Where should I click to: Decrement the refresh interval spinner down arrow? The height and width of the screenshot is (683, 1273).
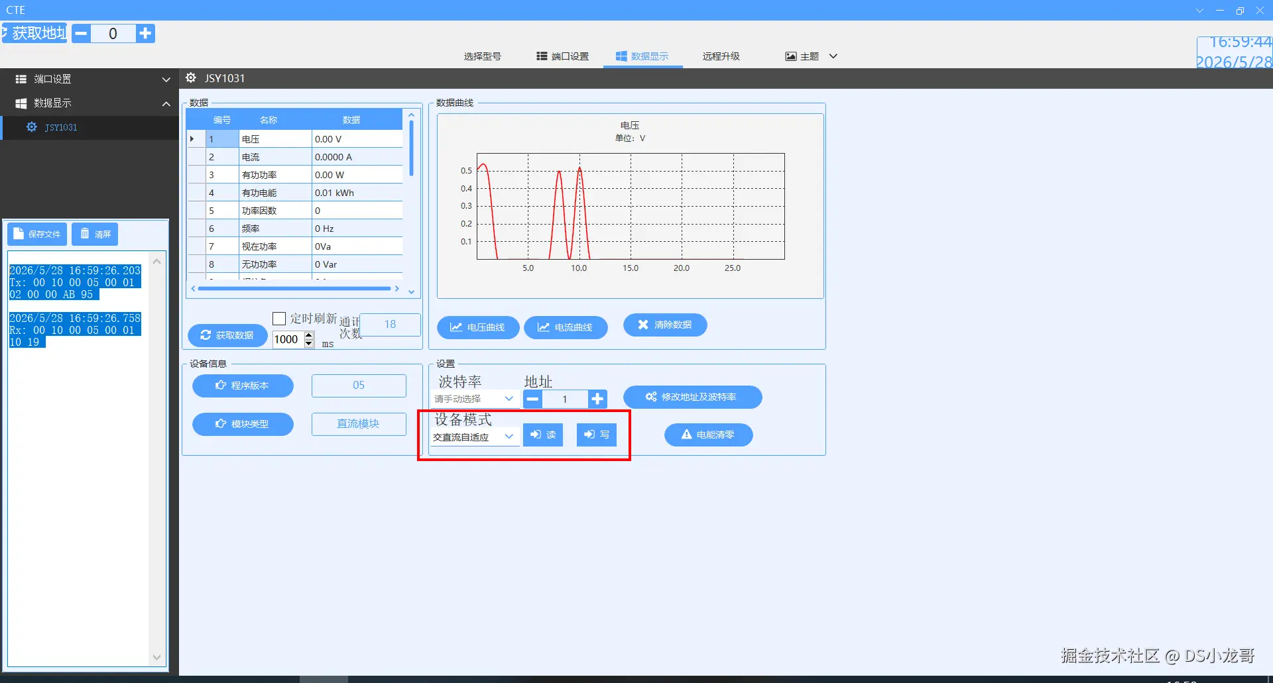click(x=309, y=343)
